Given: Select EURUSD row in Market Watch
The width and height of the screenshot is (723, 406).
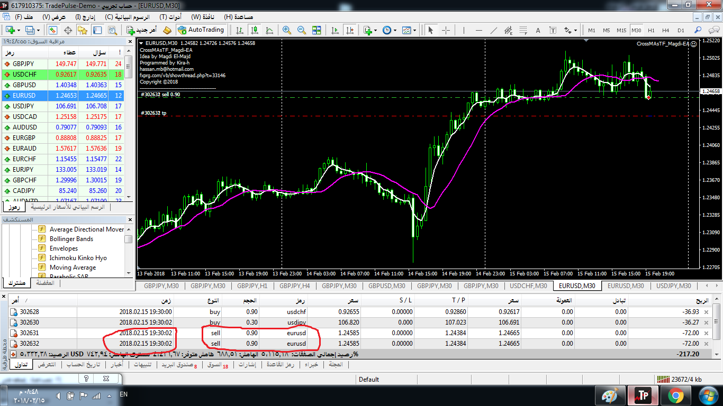Looking at the screenshot, I should pyautogui.click(x=64, y=96).
